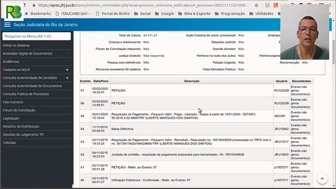Click the scroll-to-top arrow button

322,178
